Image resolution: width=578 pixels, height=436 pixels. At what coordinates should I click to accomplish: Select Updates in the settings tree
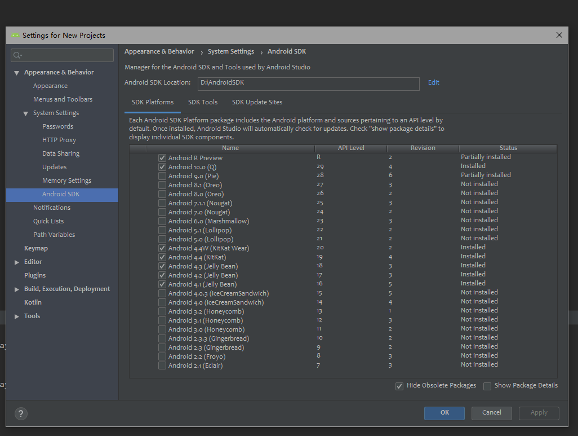point(54,167)
